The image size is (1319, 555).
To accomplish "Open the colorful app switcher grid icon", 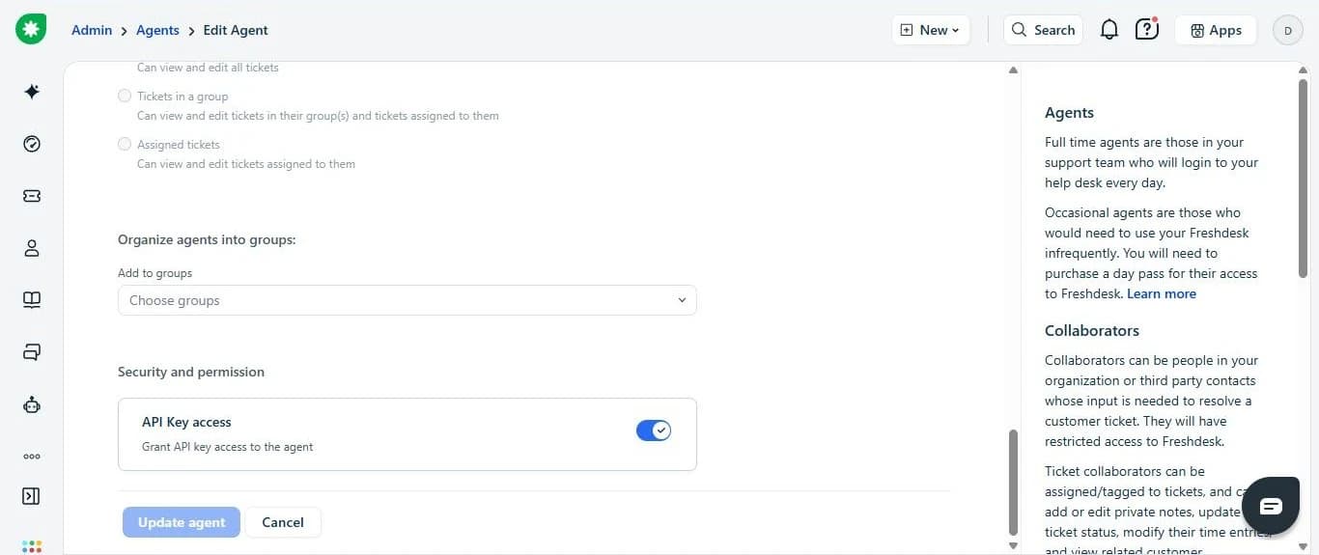I will click(32, 547).
